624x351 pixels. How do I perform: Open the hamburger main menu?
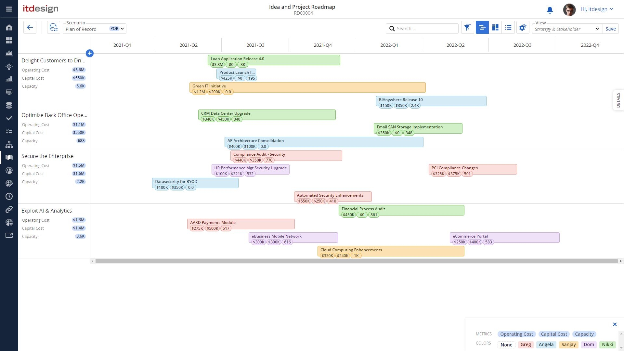[9, 9]
